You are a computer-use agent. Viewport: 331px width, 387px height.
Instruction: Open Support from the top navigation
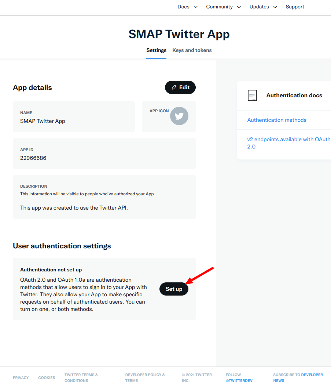click(x=295, y=7)
